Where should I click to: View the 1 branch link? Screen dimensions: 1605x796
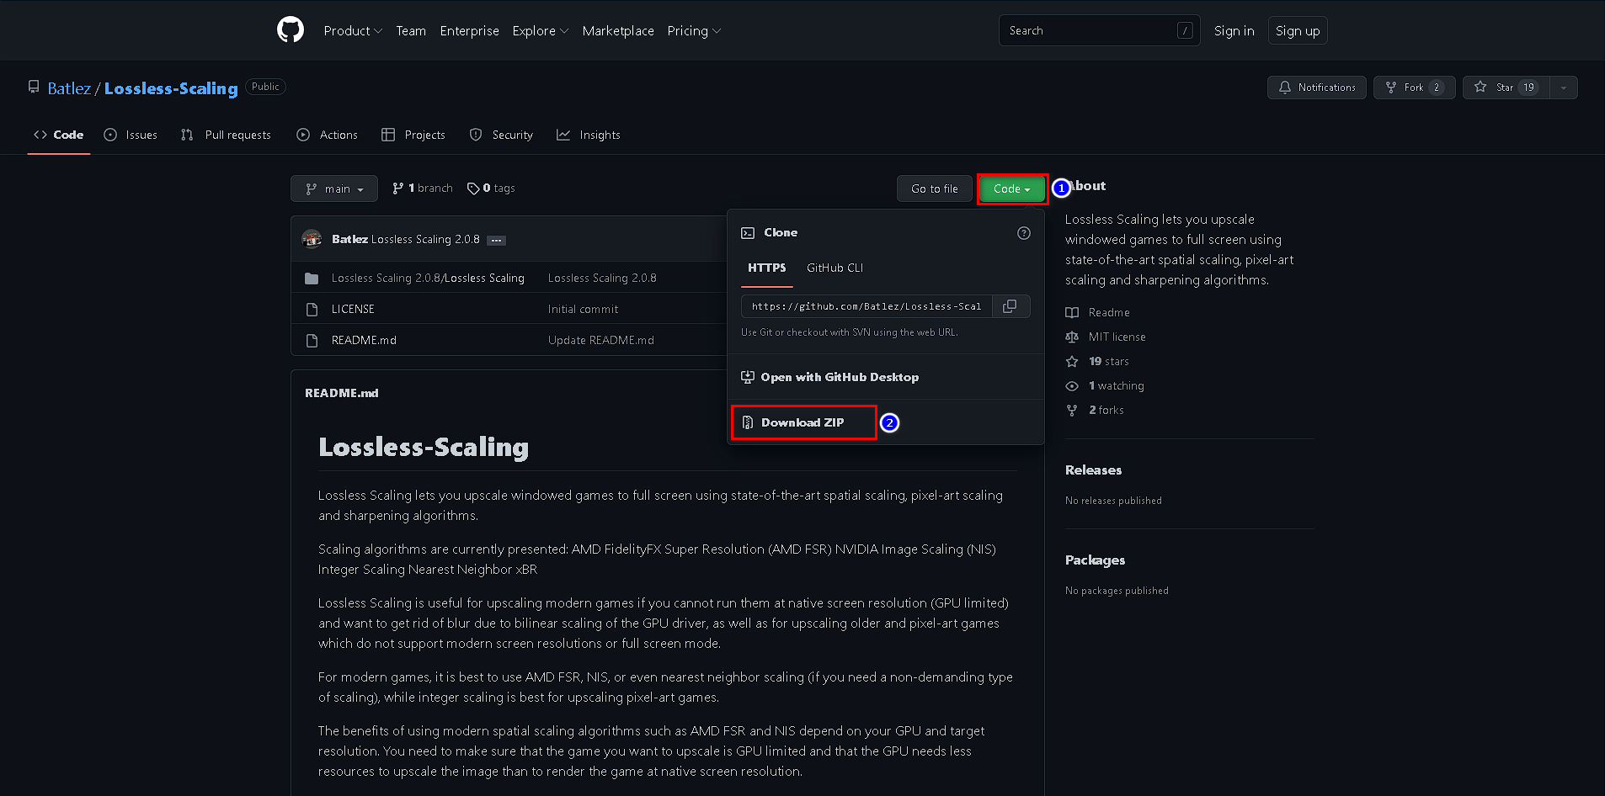[x=423, y=188]
